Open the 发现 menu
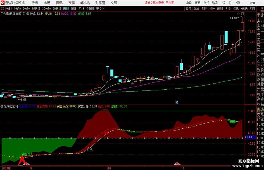 click(x=72, y=3)
